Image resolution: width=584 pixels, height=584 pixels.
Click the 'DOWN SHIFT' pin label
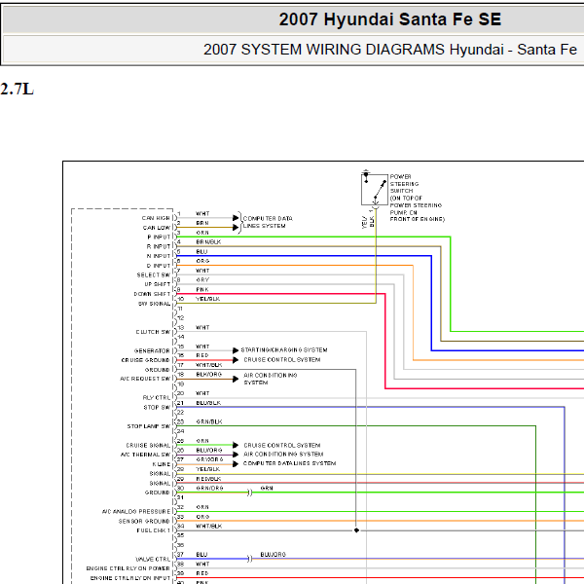(152, 294)
